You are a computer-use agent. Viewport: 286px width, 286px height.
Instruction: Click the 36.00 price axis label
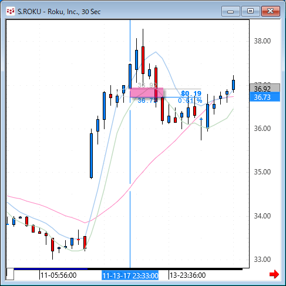click(263, 129)
